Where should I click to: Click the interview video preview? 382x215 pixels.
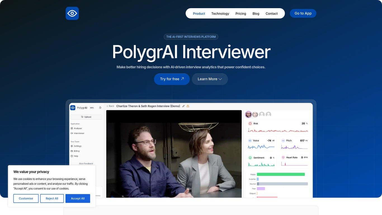tap(174, 154)
